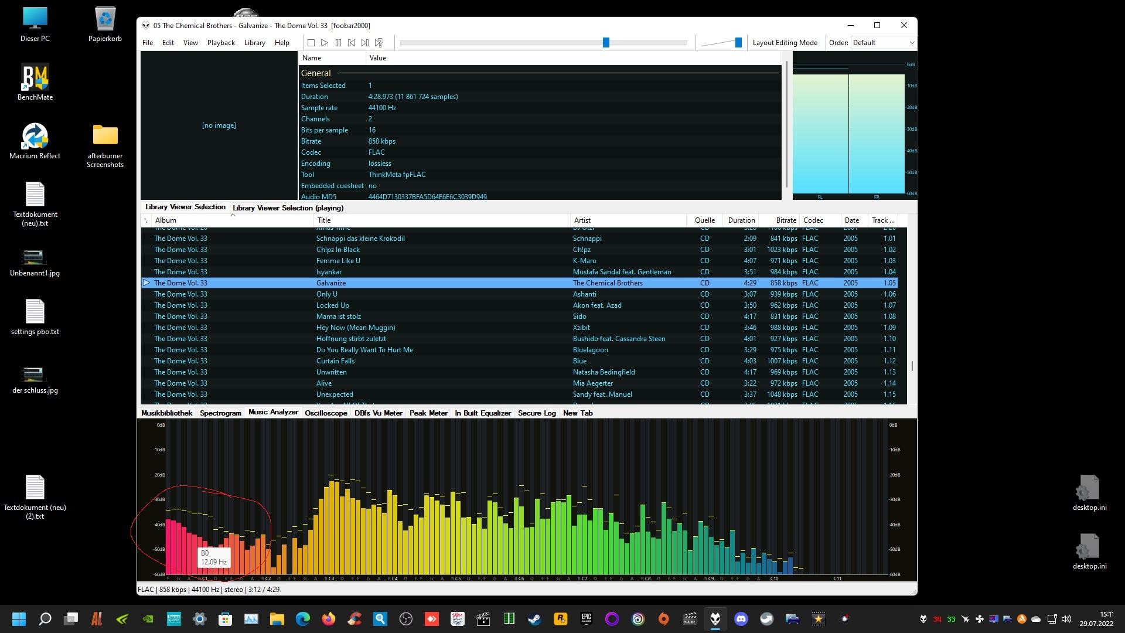Viewport: 1125px width, 633px height.
Task: Pause the current track
Action: pyautogui.click(x=338, y=43)
